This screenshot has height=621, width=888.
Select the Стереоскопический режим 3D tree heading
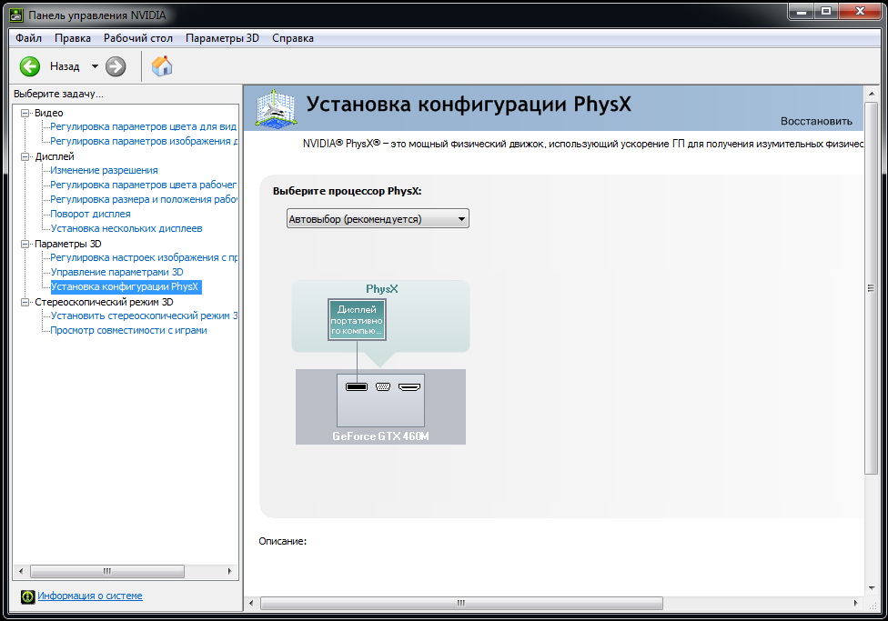[x=105, y=302]
